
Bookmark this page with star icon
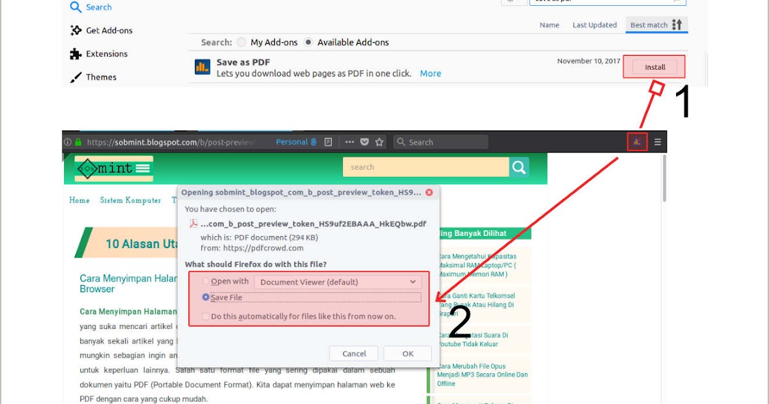click(x=379, y=142)
